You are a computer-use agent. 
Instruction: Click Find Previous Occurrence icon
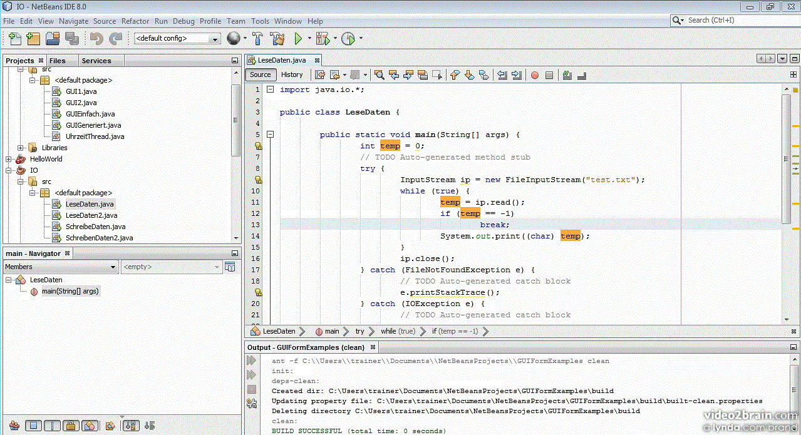pos(394,75)
